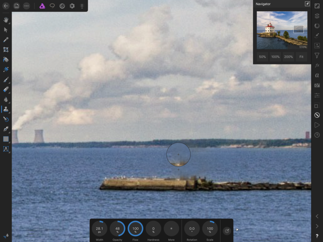Select the Clone stamp tool
Viewport: 323px width, 242px height.
pyautogui.click(x=6, y=109)
